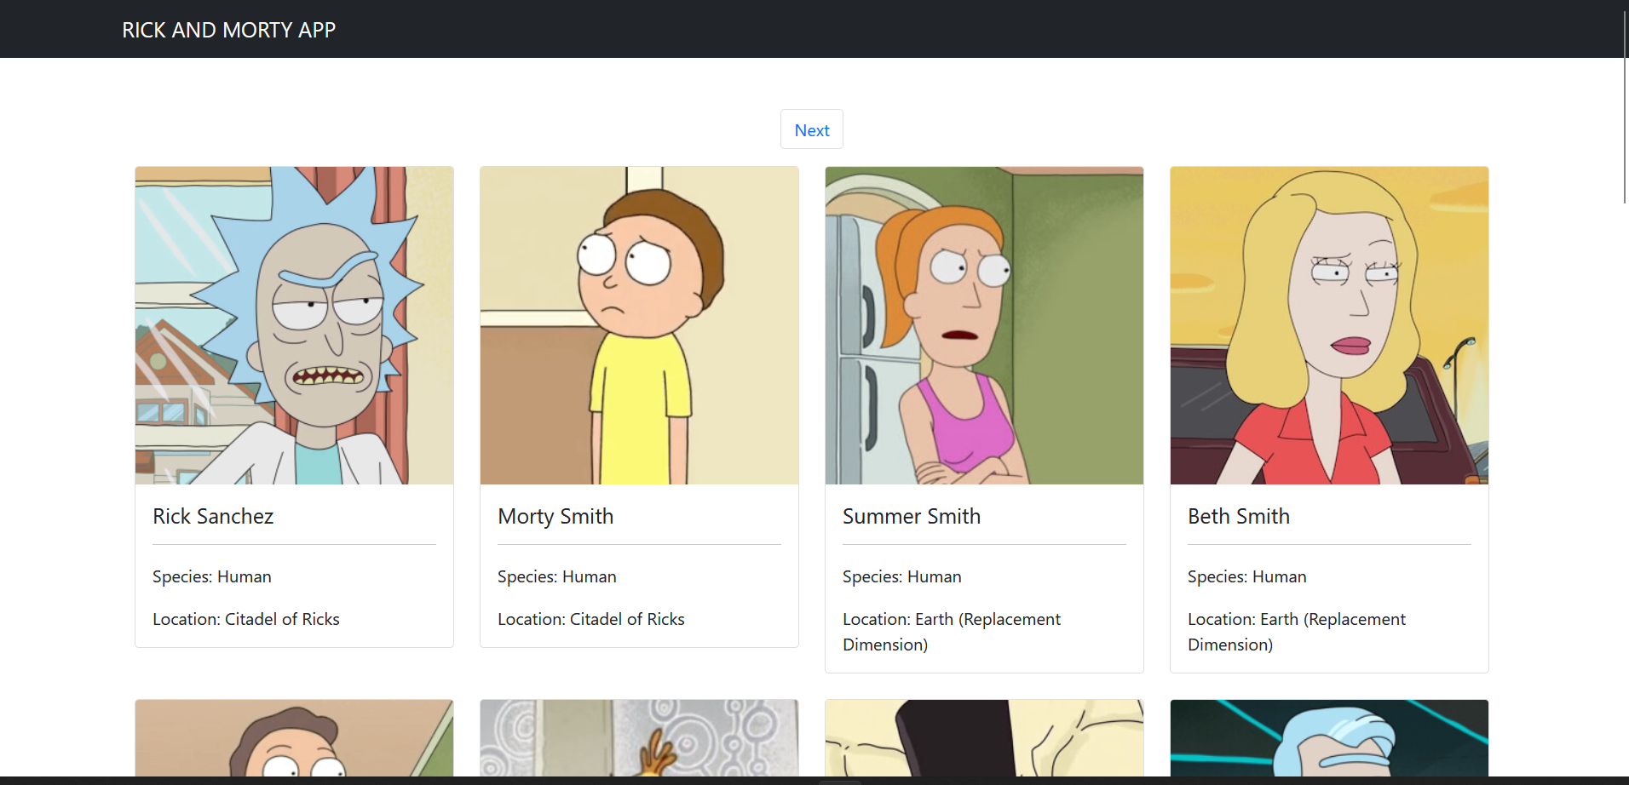Click Beth Smith's Earth Replacement Dimension location

(x=1297, y=632)
